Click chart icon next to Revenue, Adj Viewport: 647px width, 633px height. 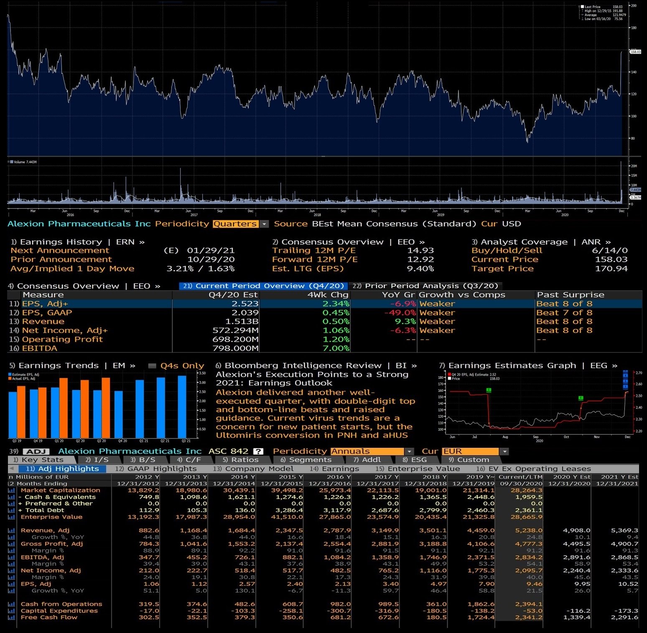pos(12,531)
